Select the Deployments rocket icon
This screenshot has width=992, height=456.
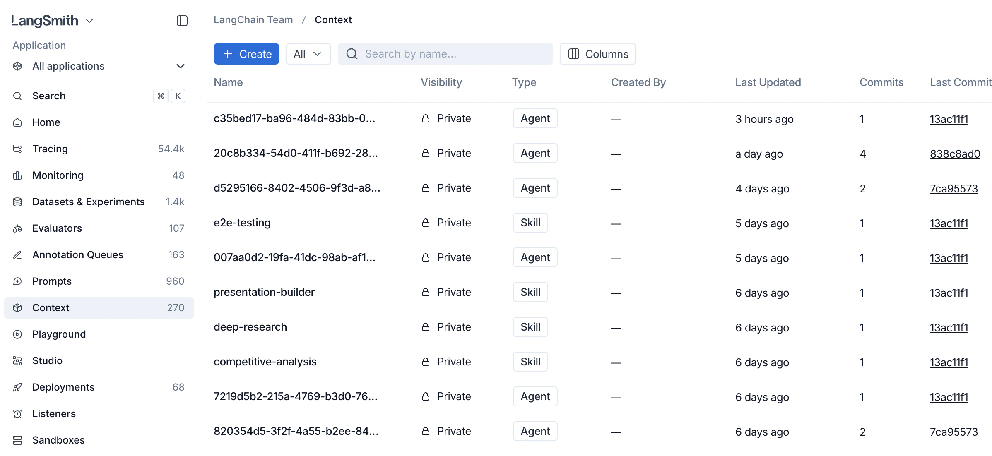[x=17, y=387]
